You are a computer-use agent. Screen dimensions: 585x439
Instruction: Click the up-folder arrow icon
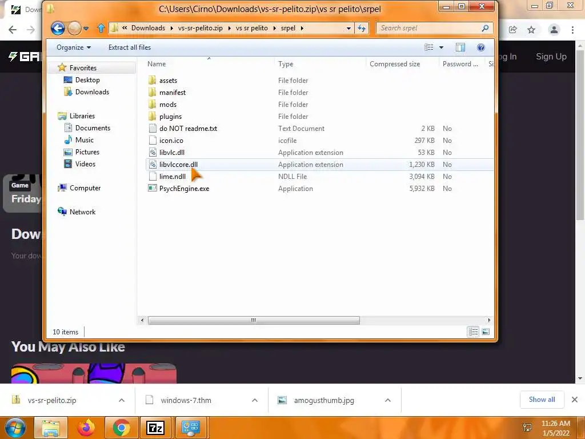point(101,28)
